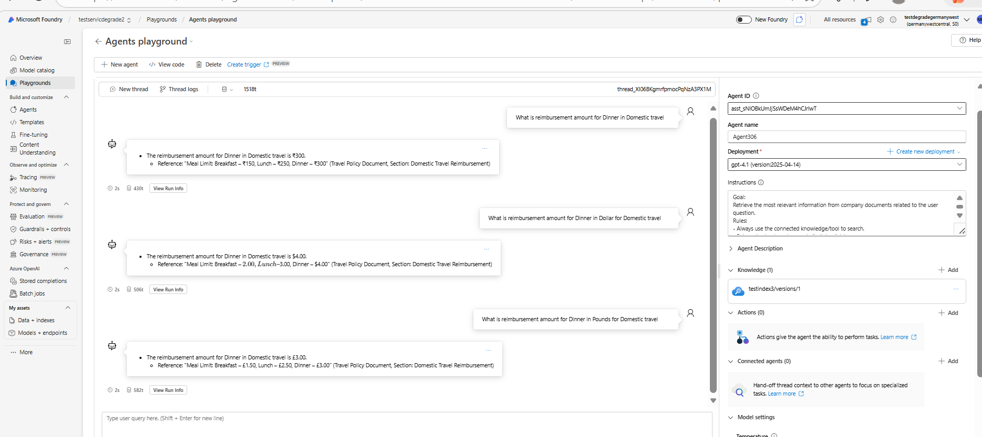
Task: Collapse the Model settings section
Action: click(730, 418)
